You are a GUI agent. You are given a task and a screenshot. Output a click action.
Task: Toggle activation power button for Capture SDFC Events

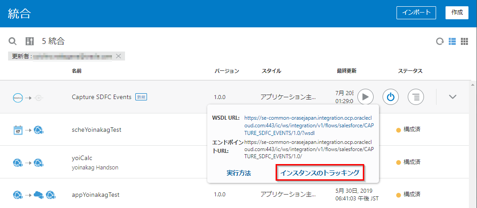click(x=391, y=97)
